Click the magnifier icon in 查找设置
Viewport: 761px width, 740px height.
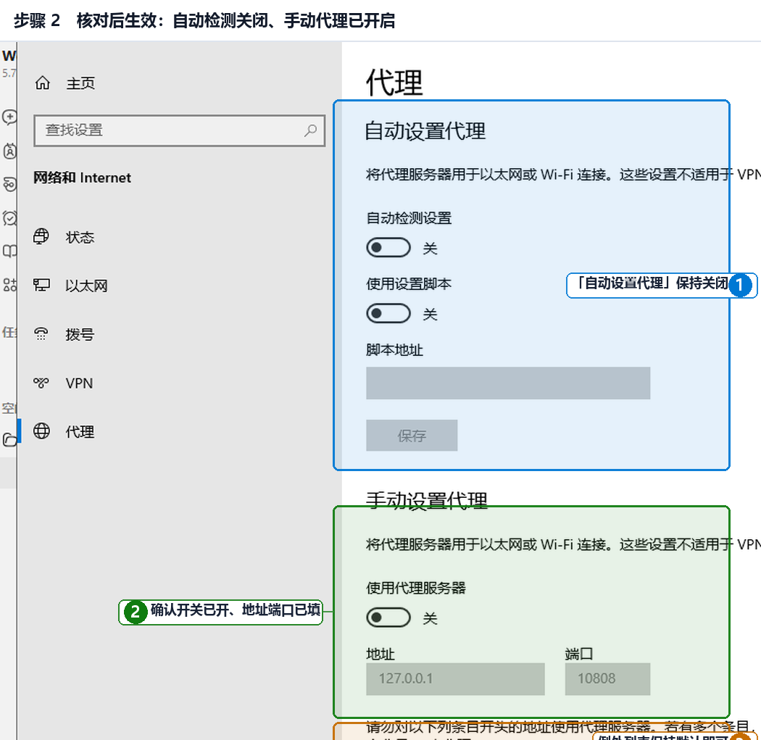[x=310, y=130]
